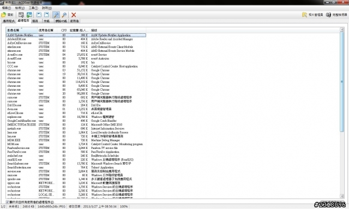Select the spoolsv.exe process row
349x209 pixels.
(76, 179)
